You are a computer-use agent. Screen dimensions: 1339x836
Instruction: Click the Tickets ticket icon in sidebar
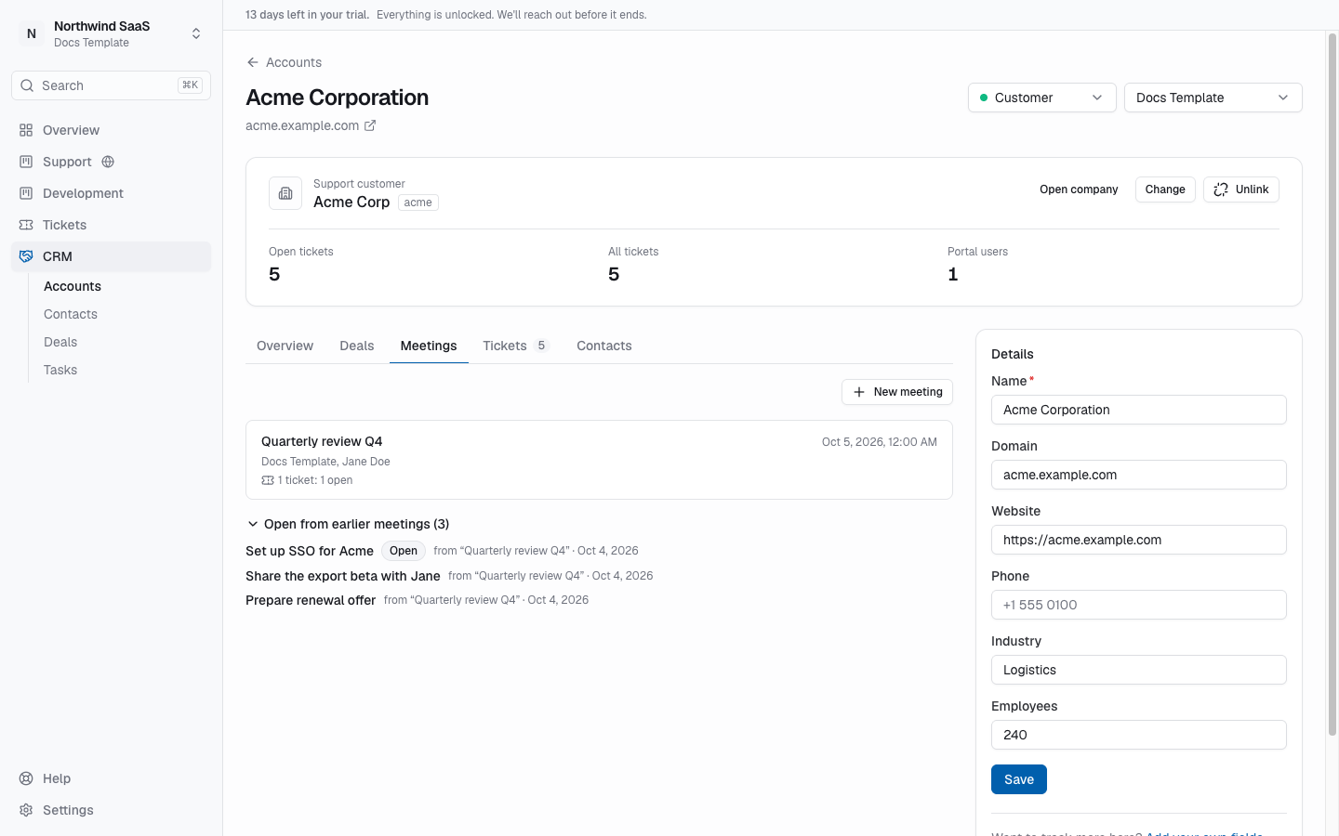coord(26,225)
